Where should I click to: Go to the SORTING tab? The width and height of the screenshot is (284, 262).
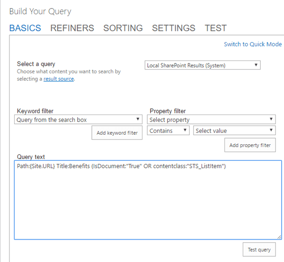pyautogui.click(x=123, y=28)
